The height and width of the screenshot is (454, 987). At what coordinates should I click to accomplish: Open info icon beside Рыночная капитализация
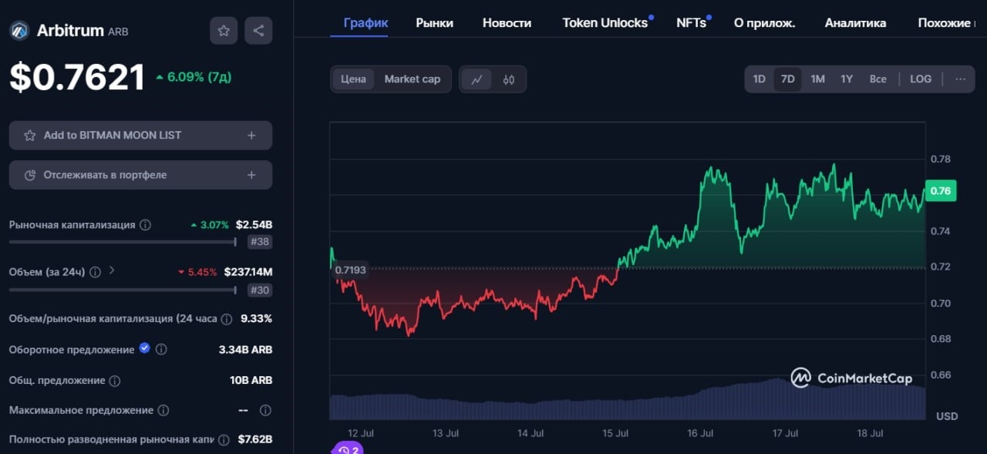point(145,225)
